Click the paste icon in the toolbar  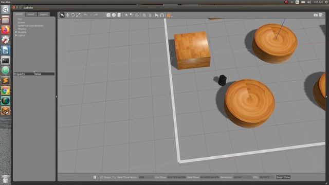150,15
